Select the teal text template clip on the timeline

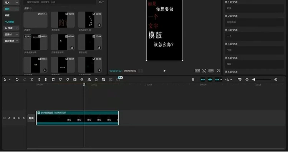[78, 118]
